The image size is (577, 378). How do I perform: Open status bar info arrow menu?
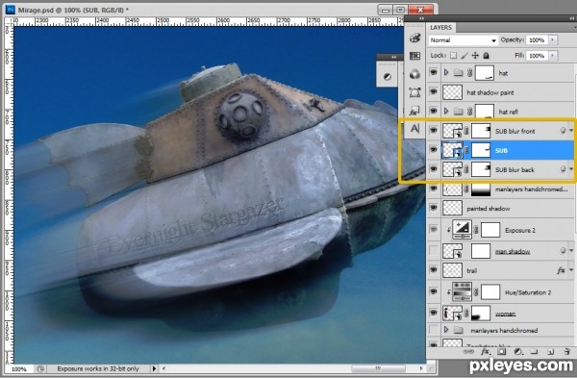154,368
